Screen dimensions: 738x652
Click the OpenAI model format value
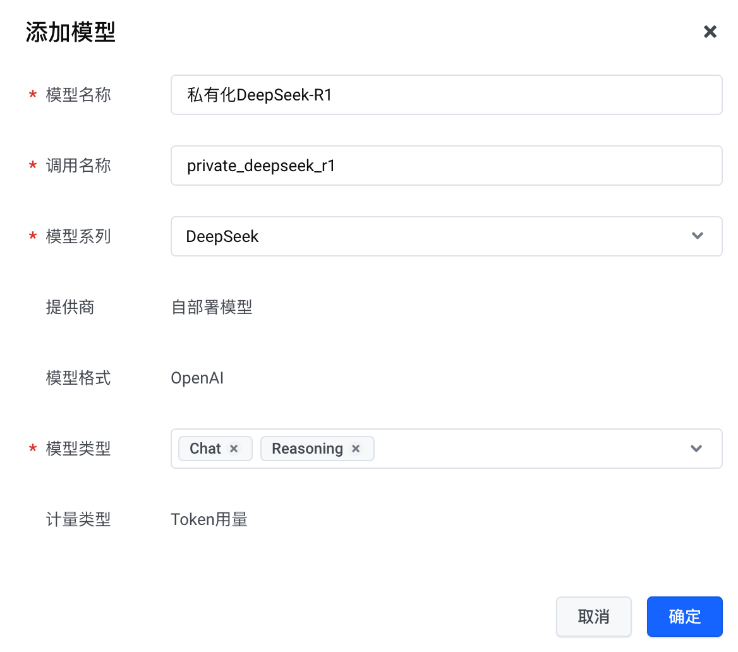[197, 378]
